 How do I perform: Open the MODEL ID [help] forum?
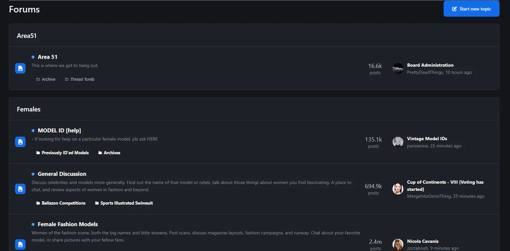[59, 130]
